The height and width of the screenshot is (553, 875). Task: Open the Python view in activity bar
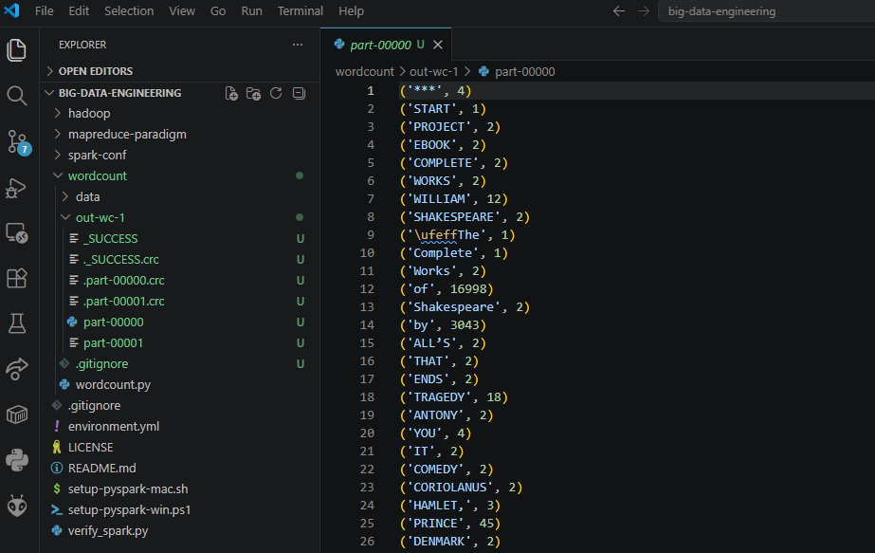tap(17, 460)
